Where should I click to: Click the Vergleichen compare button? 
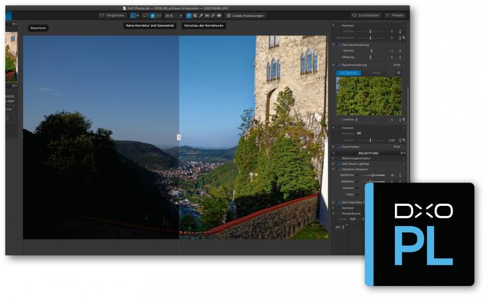[x=112, y=16]
